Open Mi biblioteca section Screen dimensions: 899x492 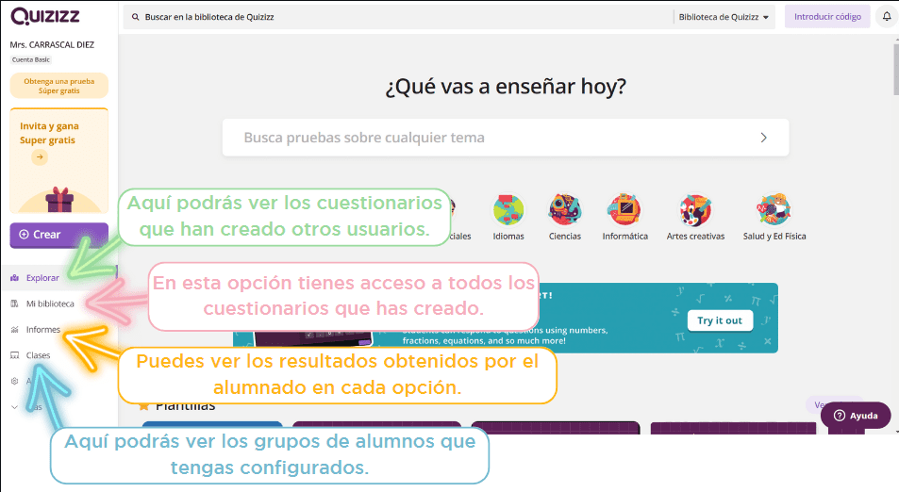(x=50, y=303)
